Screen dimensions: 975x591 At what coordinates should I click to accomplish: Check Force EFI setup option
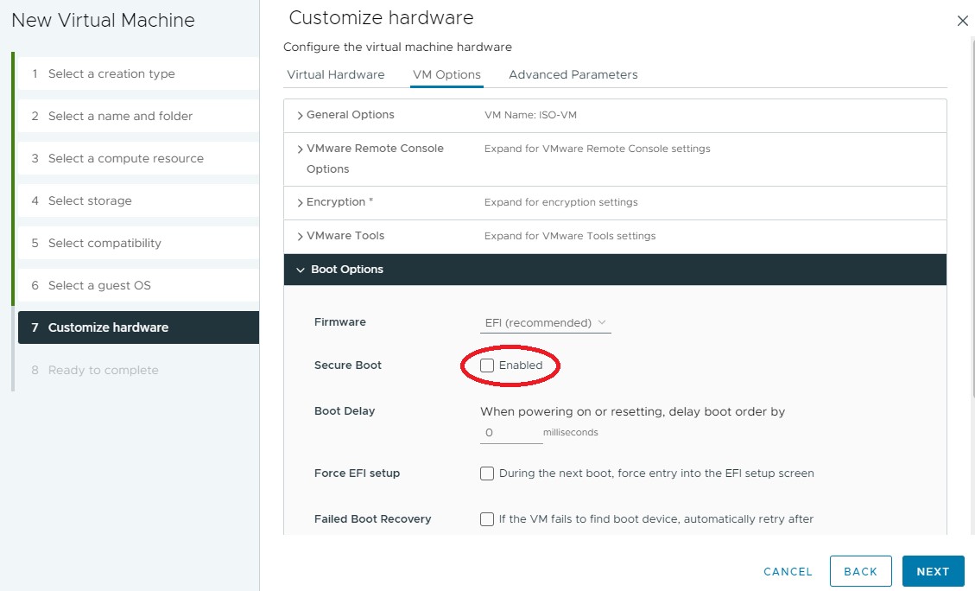click(487, 473)
